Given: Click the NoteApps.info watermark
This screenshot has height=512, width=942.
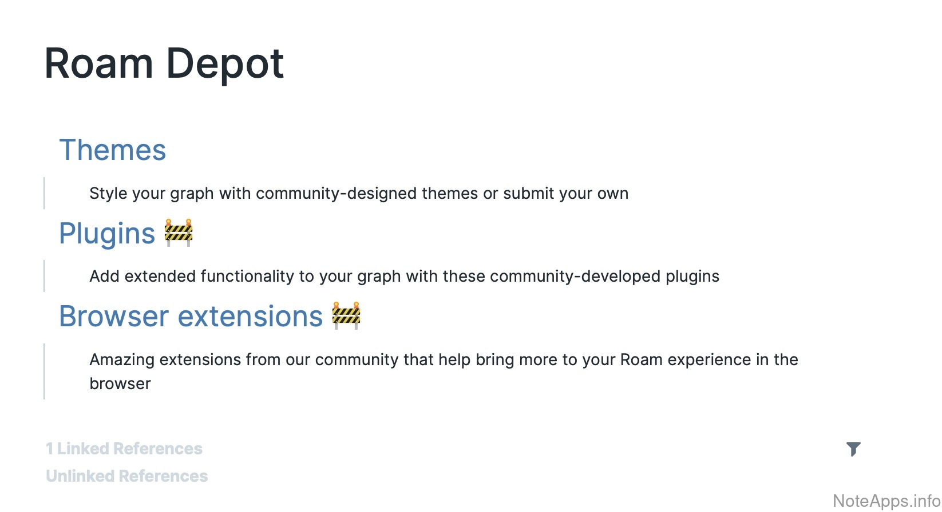Looking at the screenshot, I should (x=886, y=501).
